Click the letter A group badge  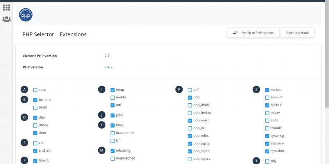click(24, 89)
